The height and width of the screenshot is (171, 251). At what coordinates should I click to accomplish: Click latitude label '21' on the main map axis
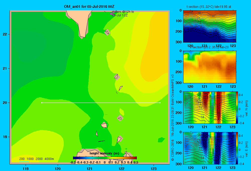(x=5, y=68)
